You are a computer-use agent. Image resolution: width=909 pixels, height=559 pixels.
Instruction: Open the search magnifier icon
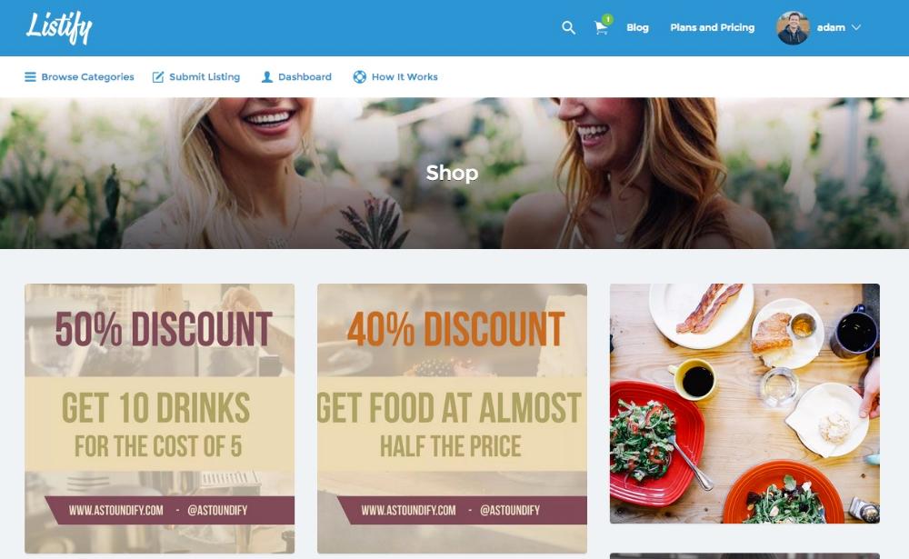click(568, 27)
